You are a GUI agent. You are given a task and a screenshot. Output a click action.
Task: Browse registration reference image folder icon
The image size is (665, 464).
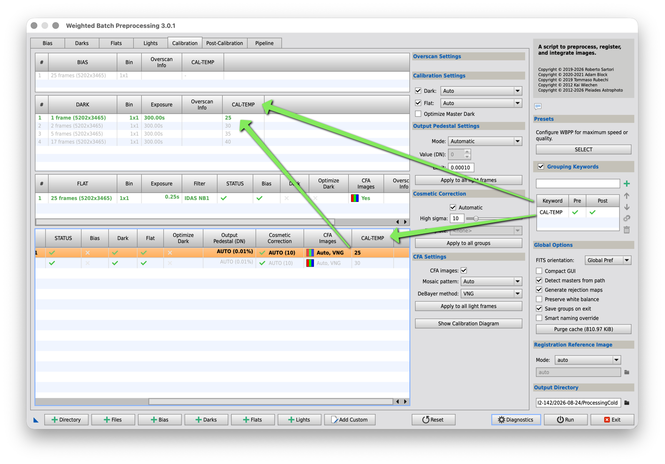click(x=626, y=372)
